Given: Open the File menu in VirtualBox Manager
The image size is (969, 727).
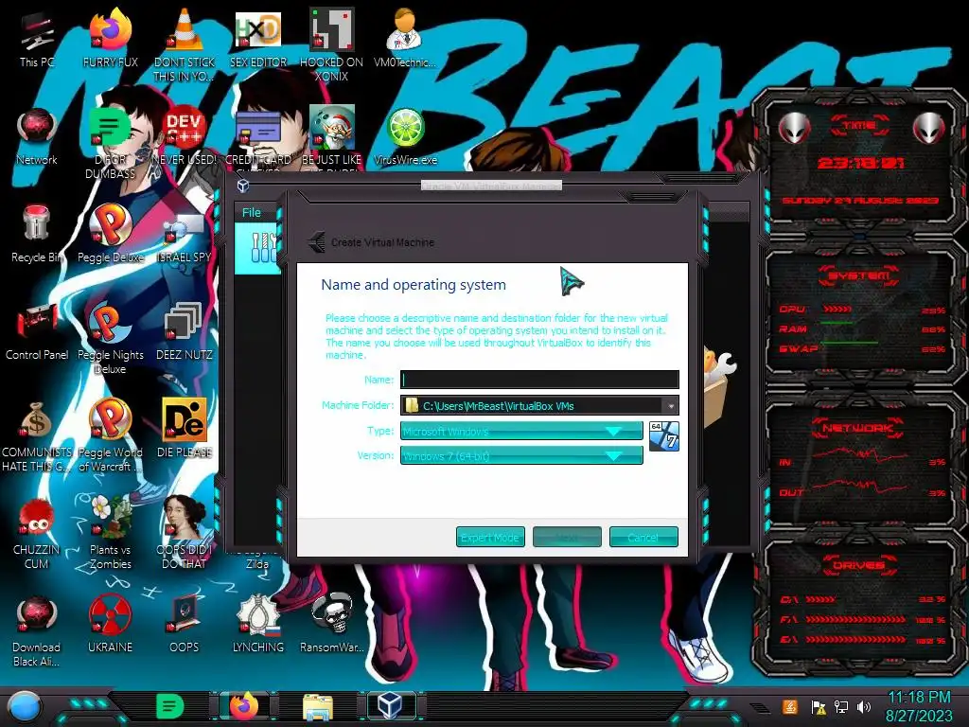Looking at the screenshot, I should (x=252, y=213).
